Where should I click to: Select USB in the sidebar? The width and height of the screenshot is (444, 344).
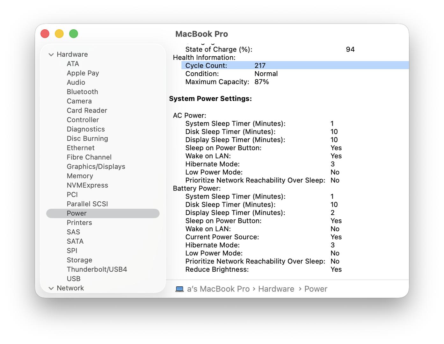[x=73, y=279]
